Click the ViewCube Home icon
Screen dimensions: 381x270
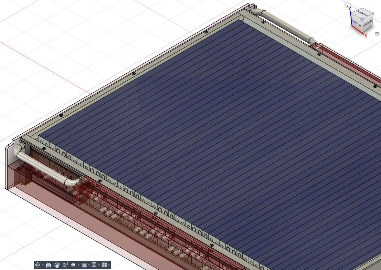(x=347, y=5)
